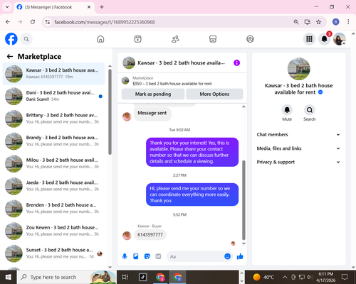
Task: Open the Jaeda conversation
Action: coord(53,186)
